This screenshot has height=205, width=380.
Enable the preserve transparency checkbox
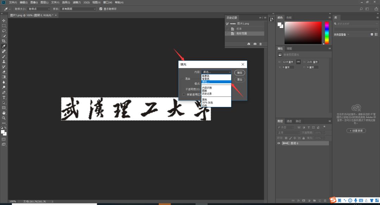[184, 94]
